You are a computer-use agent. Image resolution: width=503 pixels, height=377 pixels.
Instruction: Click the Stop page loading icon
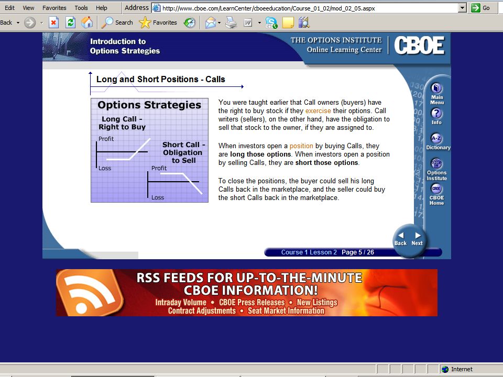(53, 23)
